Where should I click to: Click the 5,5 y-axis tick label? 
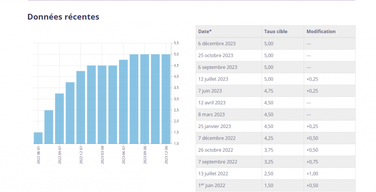(x=177, y=43)
